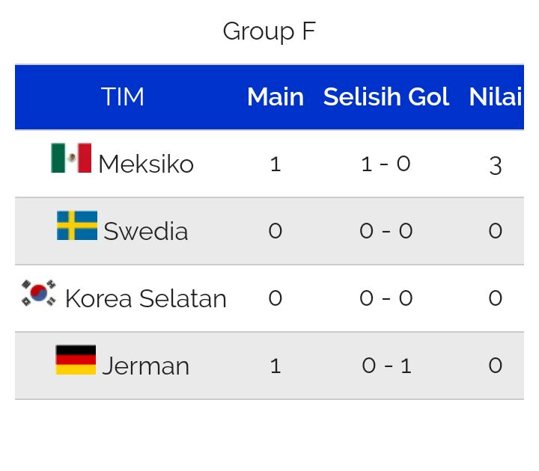Click the Germany flag icon
Viewport: 539px width, 471px height.
76,360
